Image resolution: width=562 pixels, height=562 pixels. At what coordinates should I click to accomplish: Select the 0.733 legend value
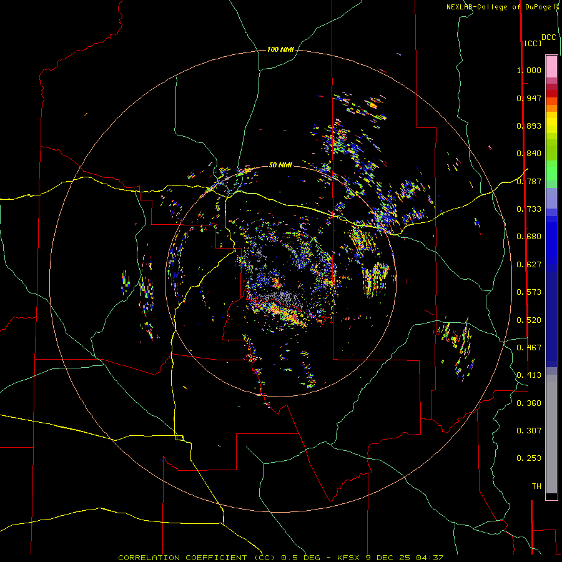(529, 209)
